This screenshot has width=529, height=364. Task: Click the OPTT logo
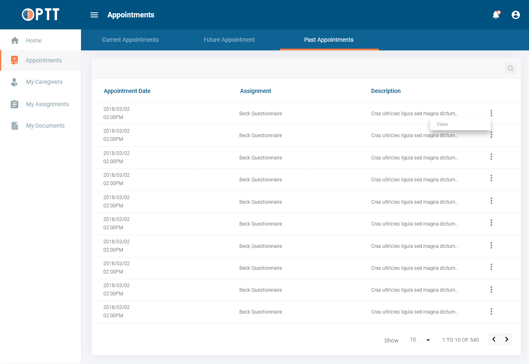(x=41, y=15)
